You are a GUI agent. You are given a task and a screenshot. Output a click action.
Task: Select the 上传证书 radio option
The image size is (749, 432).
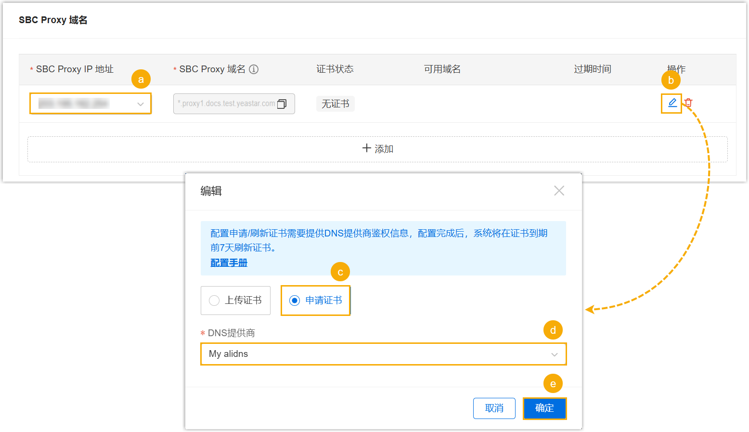pyautogui.click(x=215, y=301)
